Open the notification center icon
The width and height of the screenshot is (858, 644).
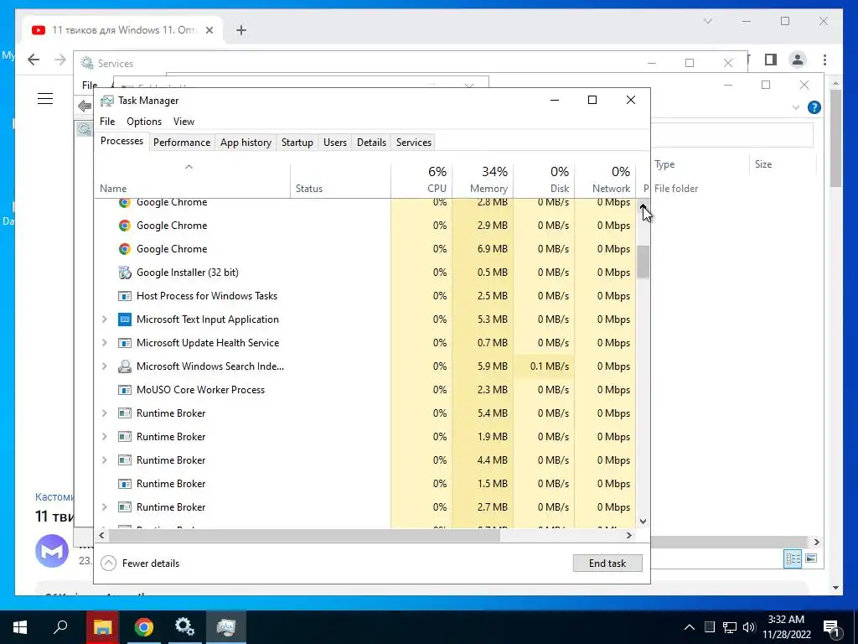pyautogui.click(x=831, y=628)
